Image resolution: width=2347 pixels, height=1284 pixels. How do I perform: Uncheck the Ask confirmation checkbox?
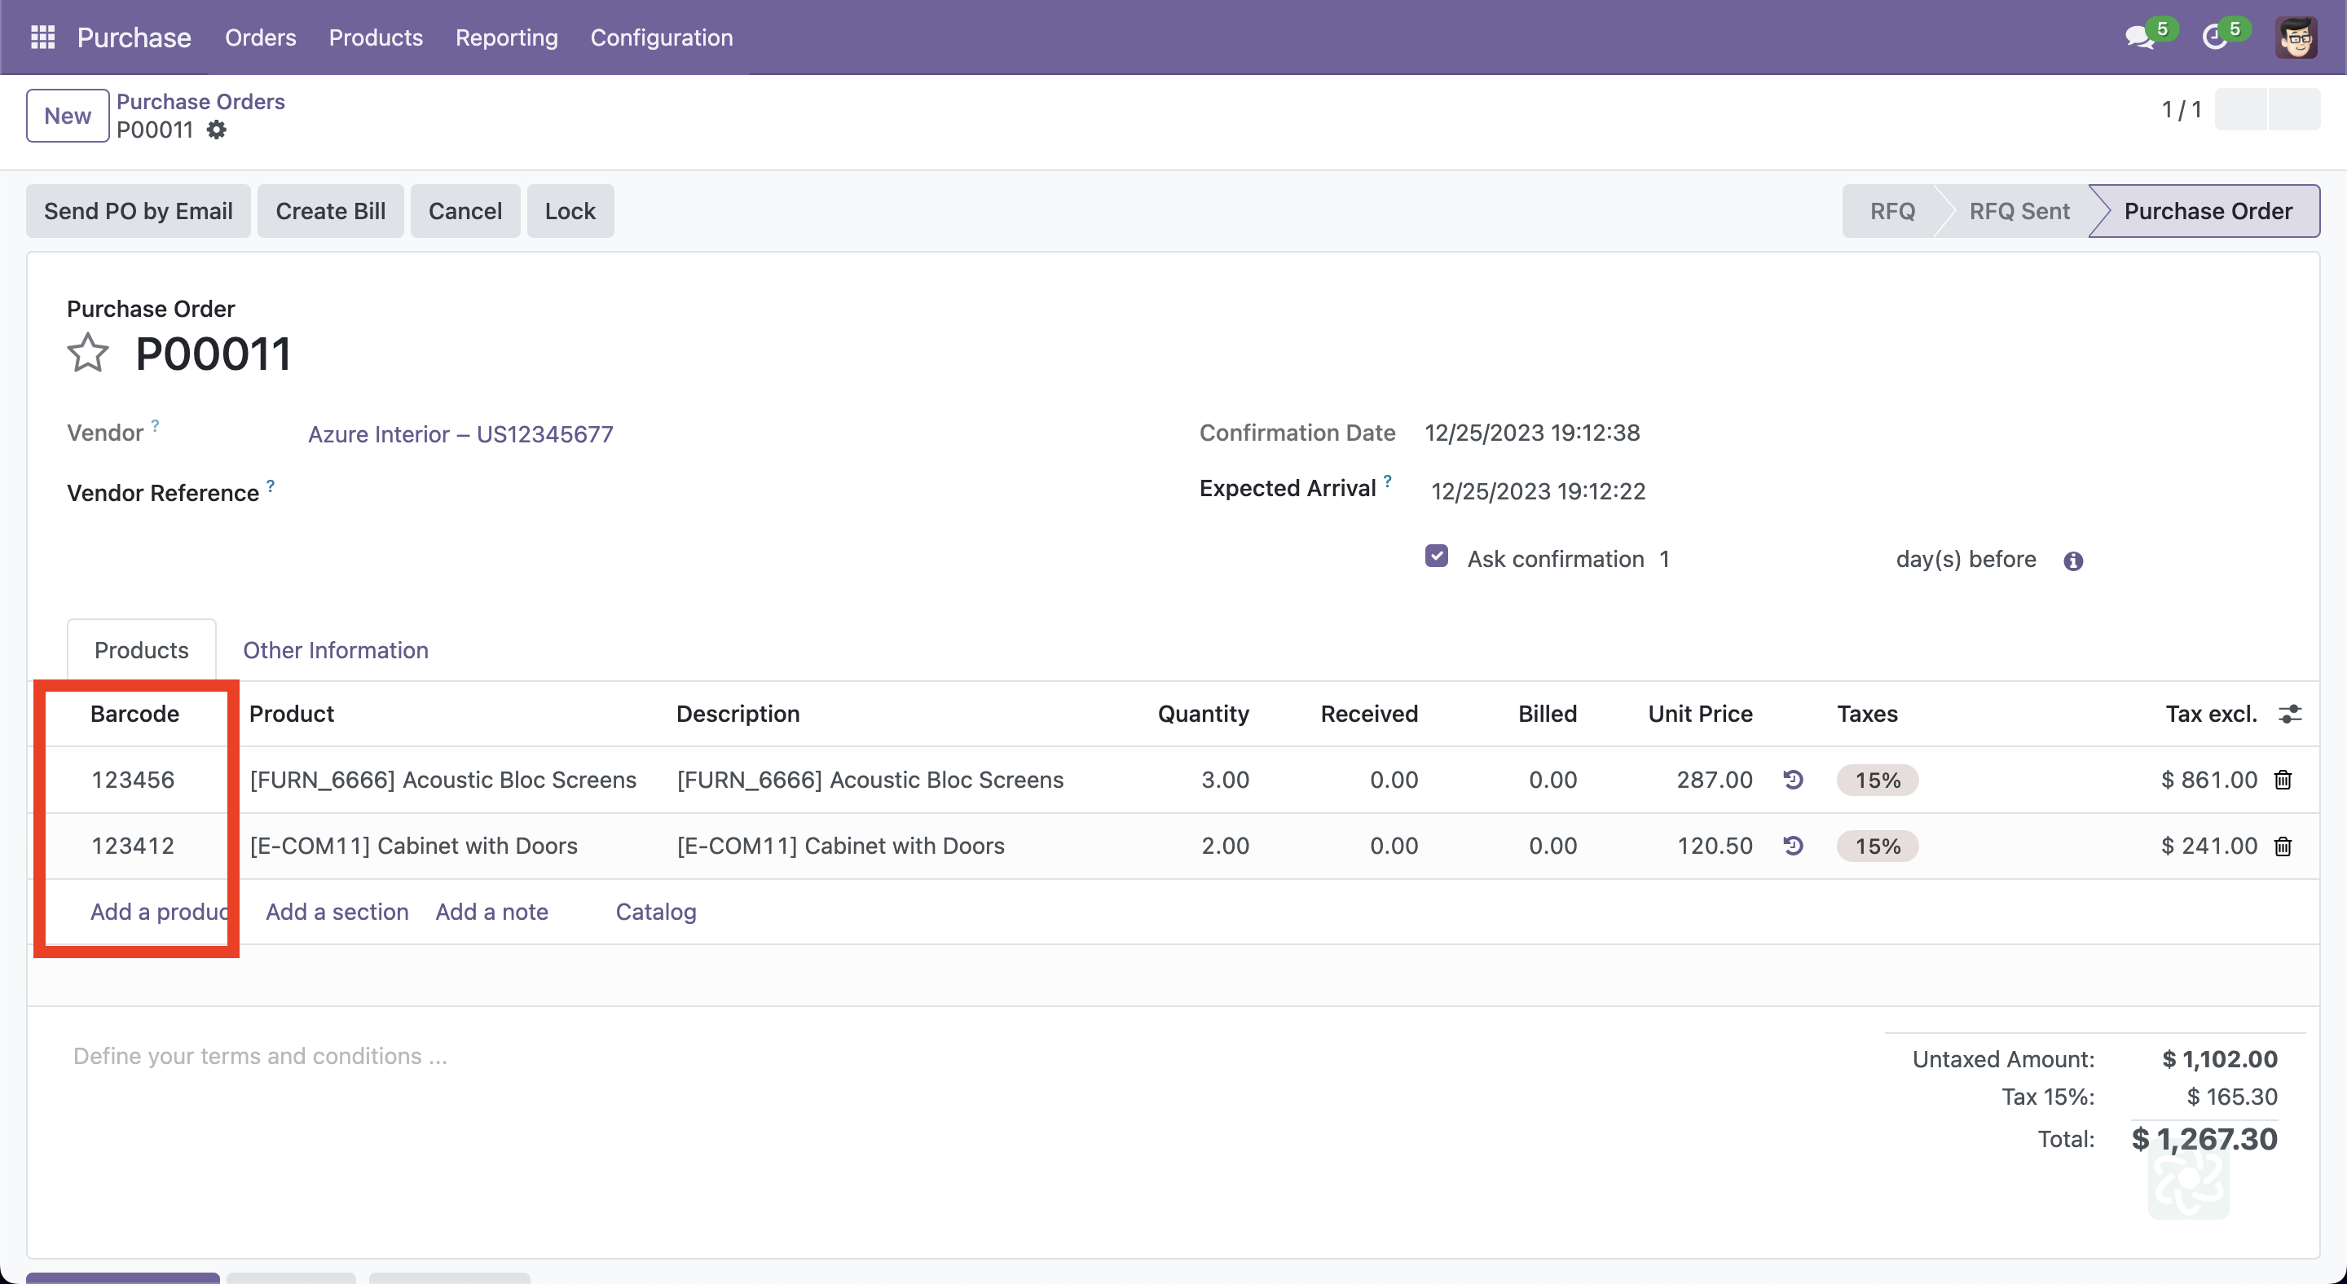tap(1437, 556)
